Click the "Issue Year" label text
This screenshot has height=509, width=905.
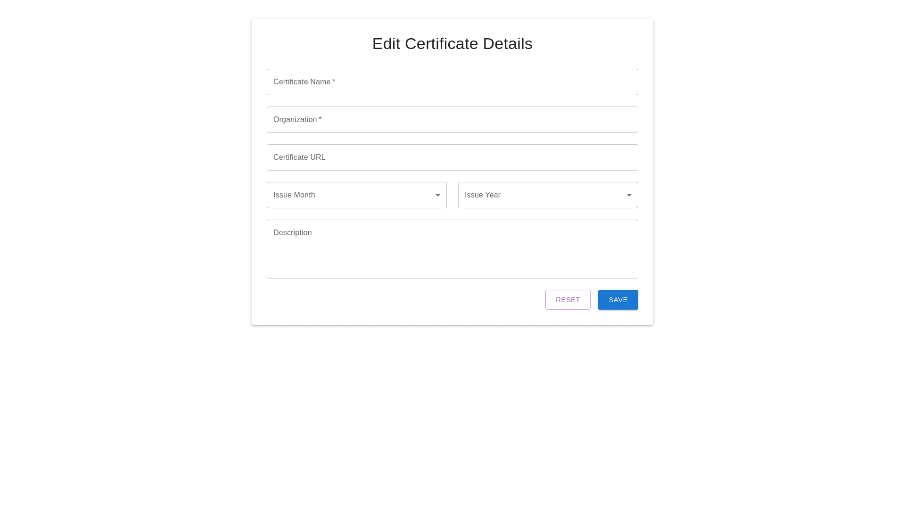coord(483,195)
